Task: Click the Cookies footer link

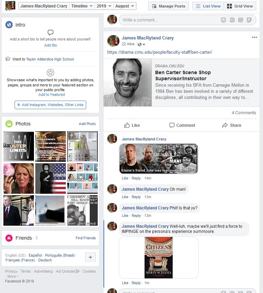Action: [x=89, y=271]
